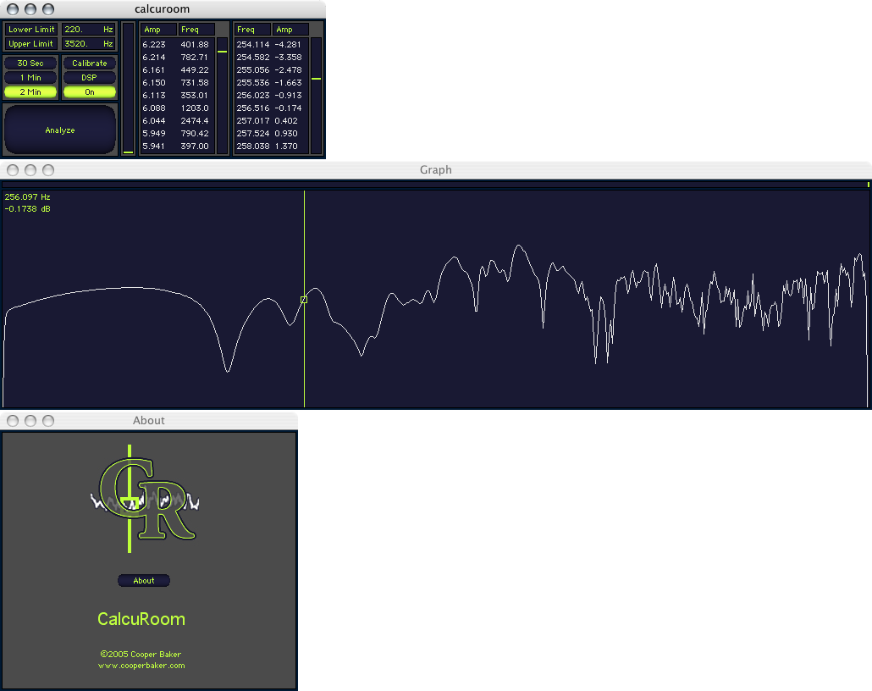Select the row with frequency 401.88
This screenshot has height=691, width=872.
click(178, 45)
